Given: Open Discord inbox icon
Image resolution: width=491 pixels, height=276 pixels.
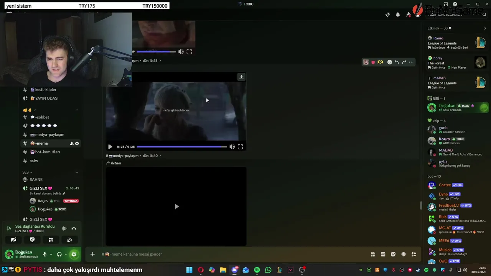Looking at the screenshot, I should [445, 4].
